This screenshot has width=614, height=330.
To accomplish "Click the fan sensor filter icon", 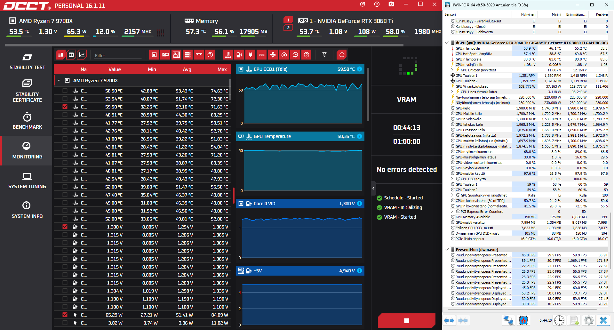I will [273, 55].
